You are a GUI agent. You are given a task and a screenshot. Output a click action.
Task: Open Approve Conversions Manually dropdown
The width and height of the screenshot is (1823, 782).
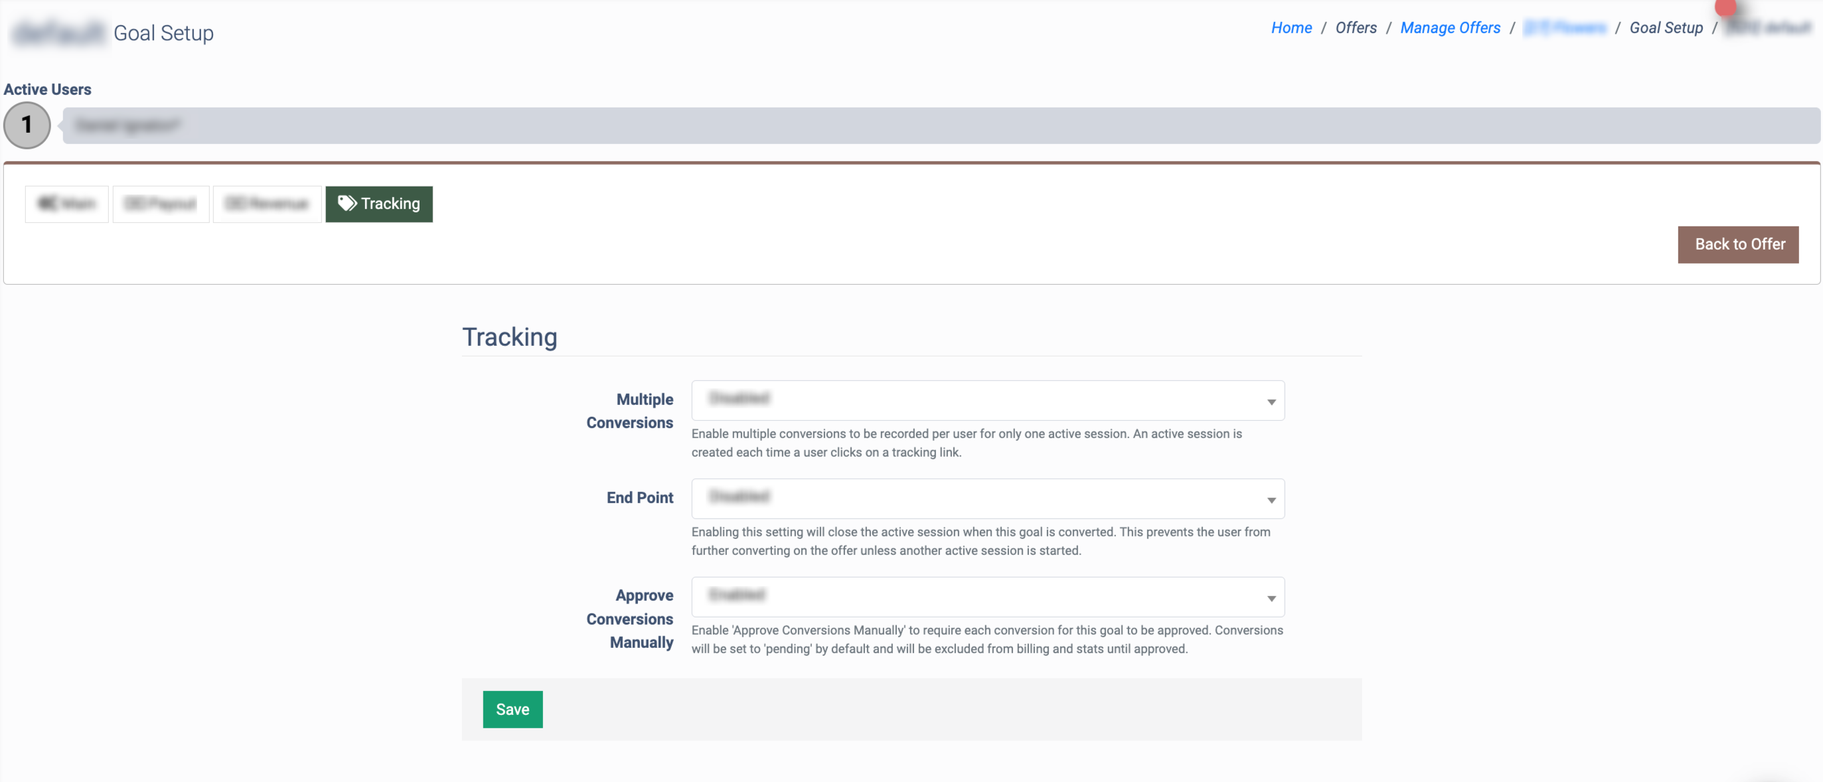click(987, 597)
